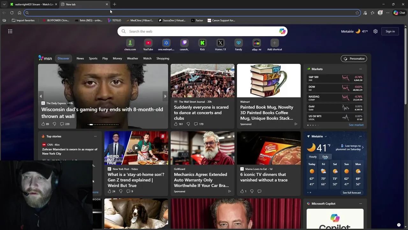Switch to the Play tab
The height and width of the screenshot is (230, 408).
[105, 58]
